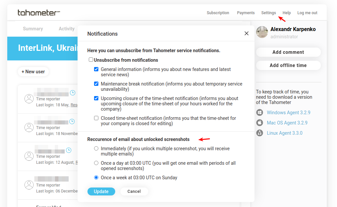This screenshot has width=337, height=207.
Task: Open the Linux Agent 3.3.0 download link
Action: [285, 133]
